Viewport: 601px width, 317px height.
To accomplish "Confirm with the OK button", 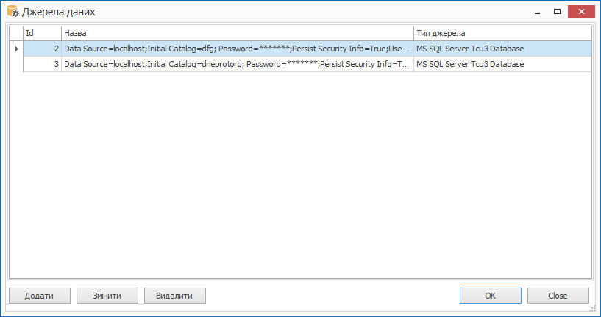I will 490,296.
